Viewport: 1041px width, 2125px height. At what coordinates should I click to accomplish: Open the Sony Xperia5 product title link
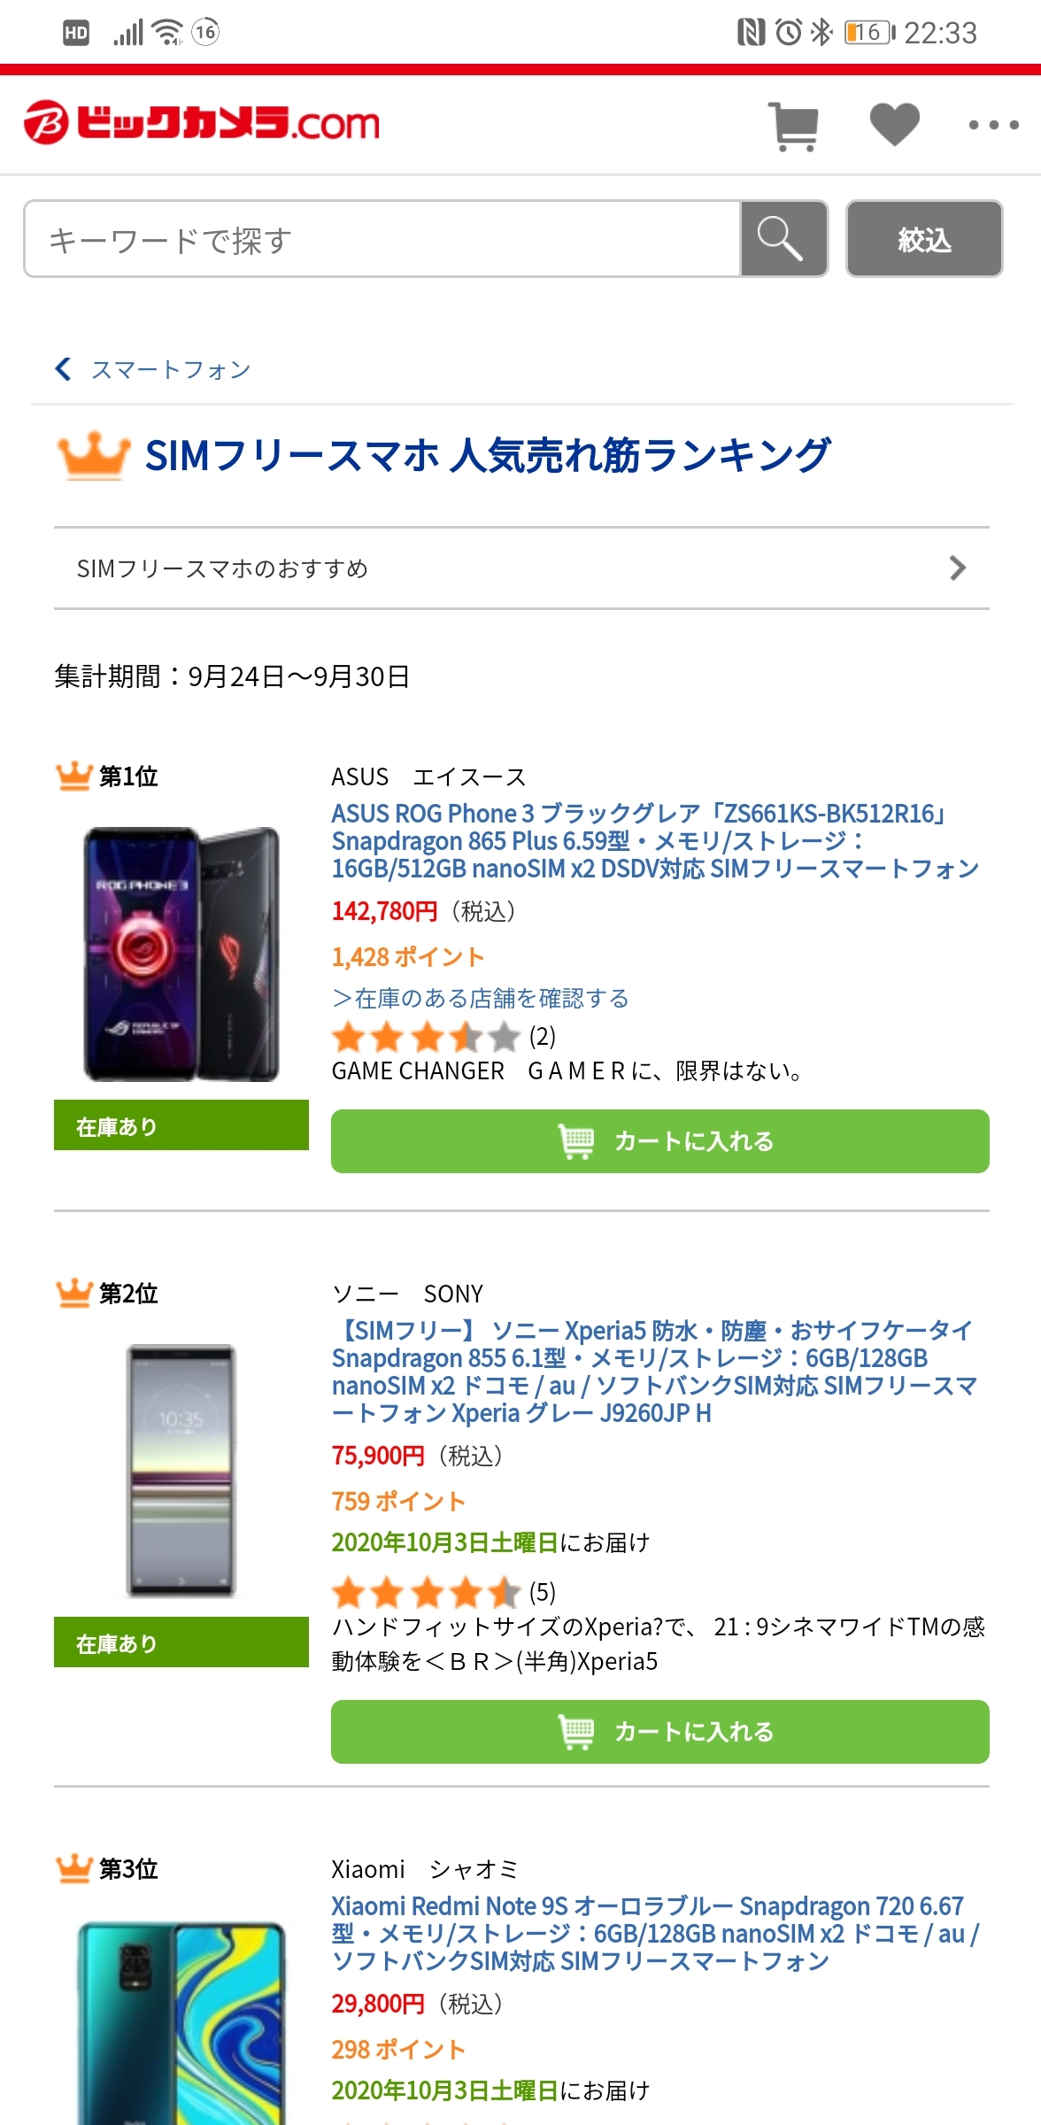(653, 1371)
